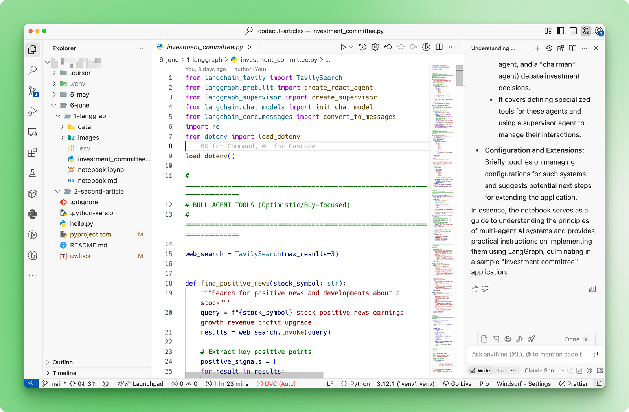
Task: Open the Run and Debug view
Action: point(33,112)
